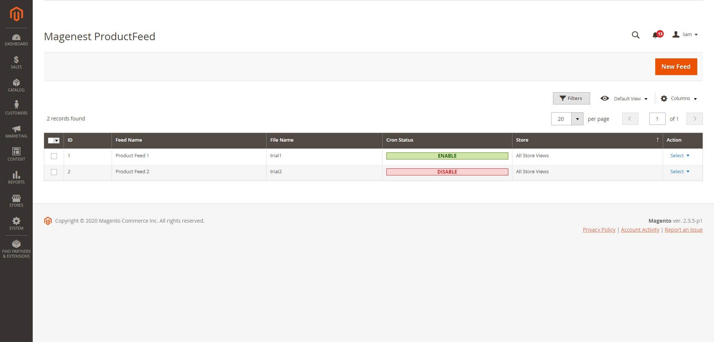This screenshot has width=714, height=342.
Task: Click the Product Feed 2 name cell
Action: click(189, 172)
